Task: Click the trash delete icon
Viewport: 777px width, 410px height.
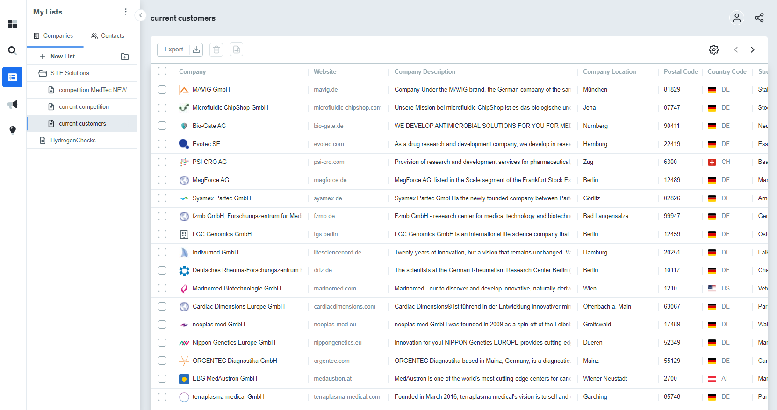Action: click(216, 49)
